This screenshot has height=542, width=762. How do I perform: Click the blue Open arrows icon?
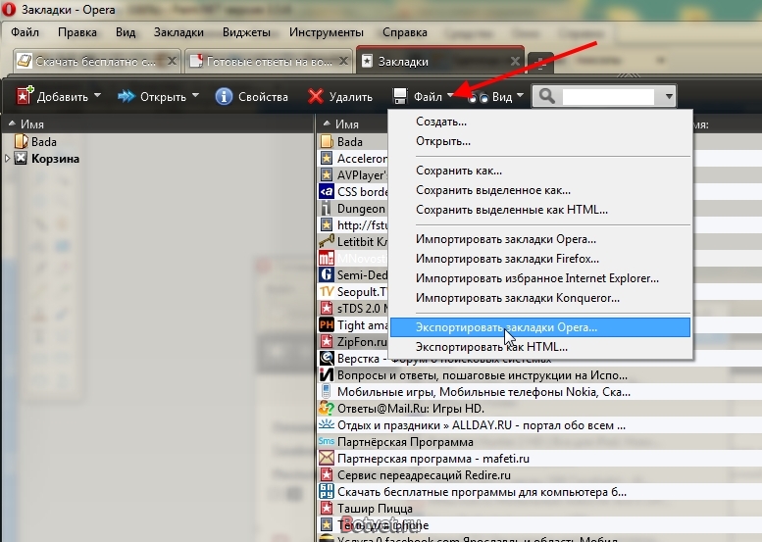[127, 96]
